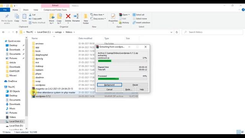The image size is (245, 138).
Task: Click the file extraction progress bar at 27%
Action: [122, 61]
